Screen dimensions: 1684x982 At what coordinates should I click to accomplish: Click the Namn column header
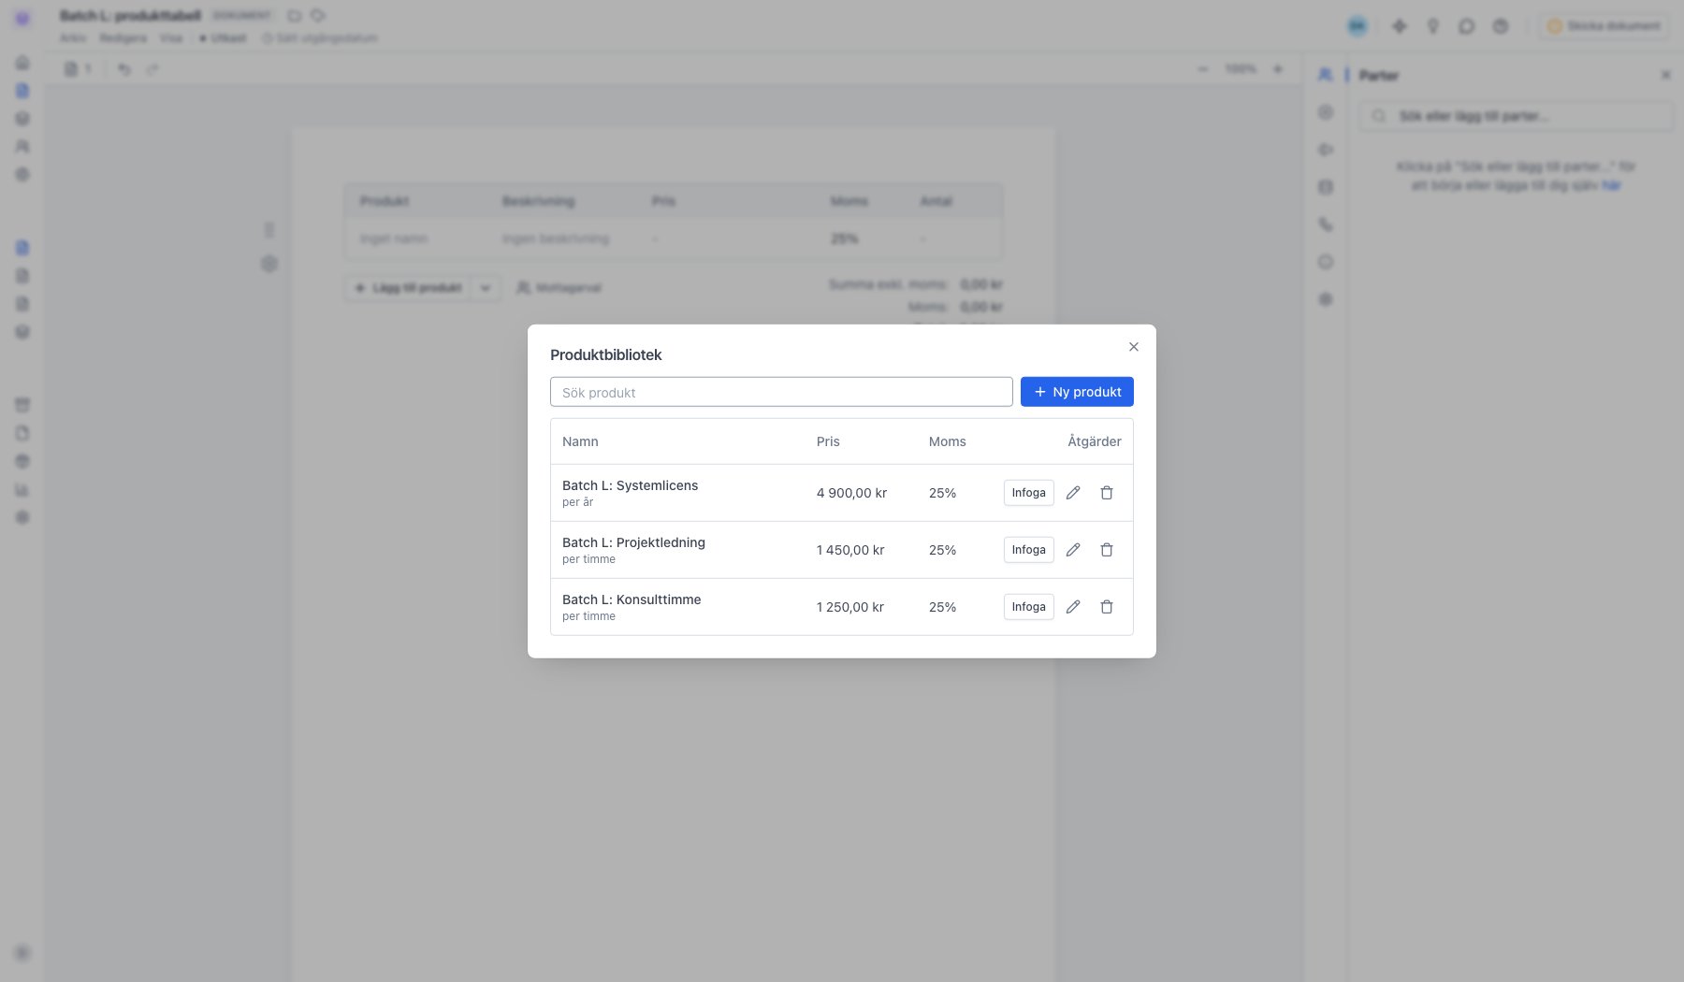click(580, 441)
